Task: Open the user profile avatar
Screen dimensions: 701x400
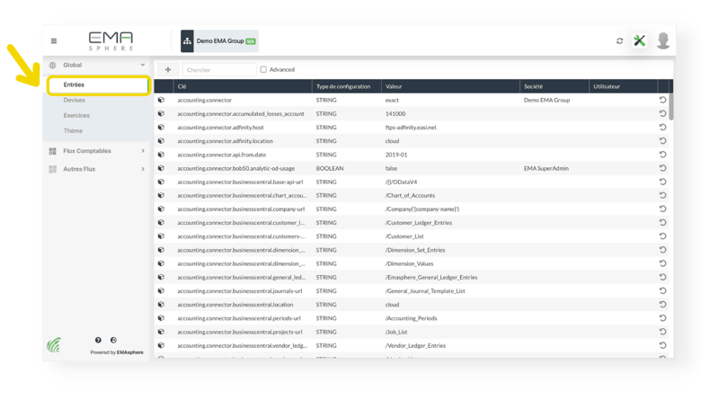Action: point(663,41)
